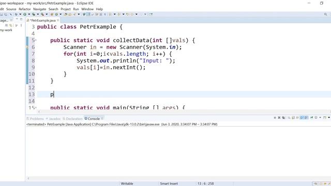Switch to the Problems tab
The height and width of the screenshot is (186, 331).
[x=35, y=119]
